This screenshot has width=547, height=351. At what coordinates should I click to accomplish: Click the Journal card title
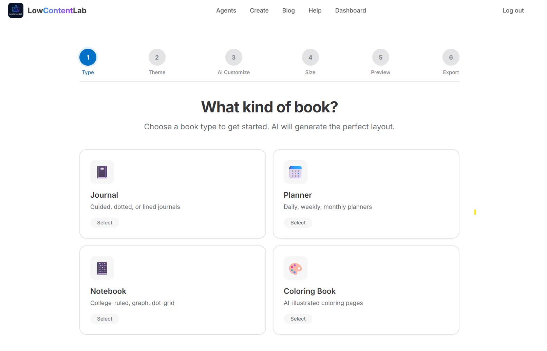pyautogui.click(x=104, y=195)
